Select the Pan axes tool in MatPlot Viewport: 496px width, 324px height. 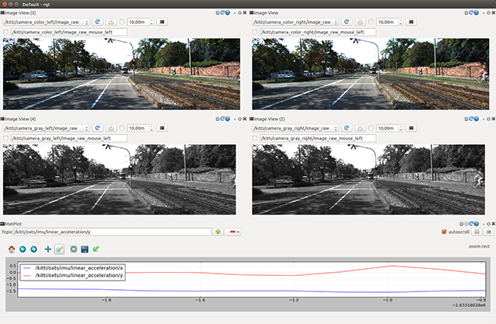[x=48, y=249]
